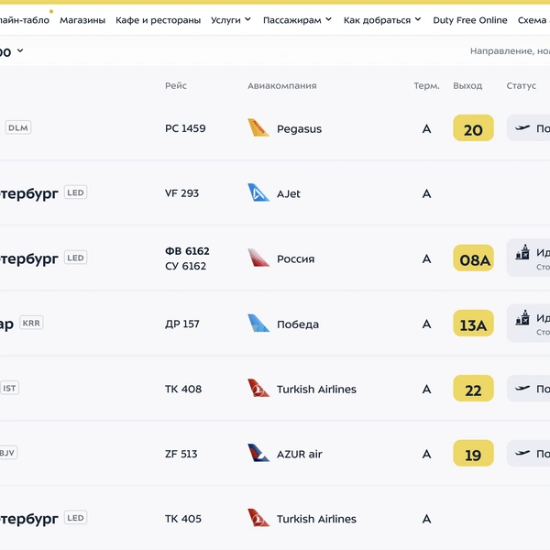The width and height of the screenshot is (550, 550).
Task: Click the Направление search input field
Action: (x=510, y=51)
